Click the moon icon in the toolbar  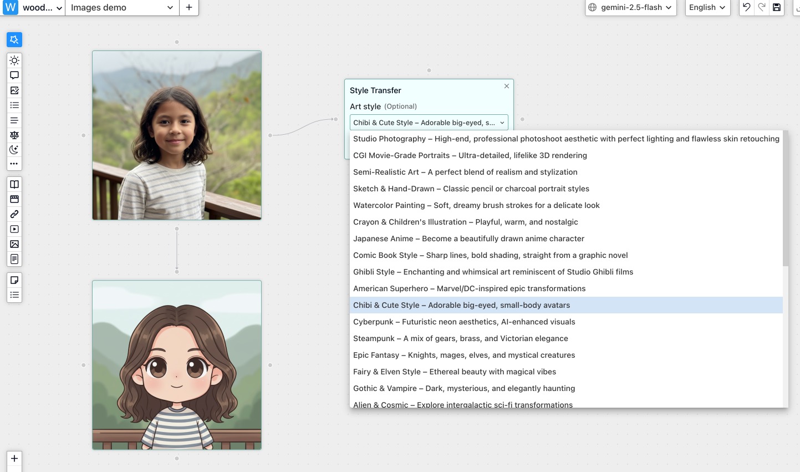pyautogui.click(x=14, y=149)
